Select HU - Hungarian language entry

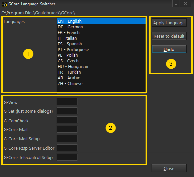[101, 67]
